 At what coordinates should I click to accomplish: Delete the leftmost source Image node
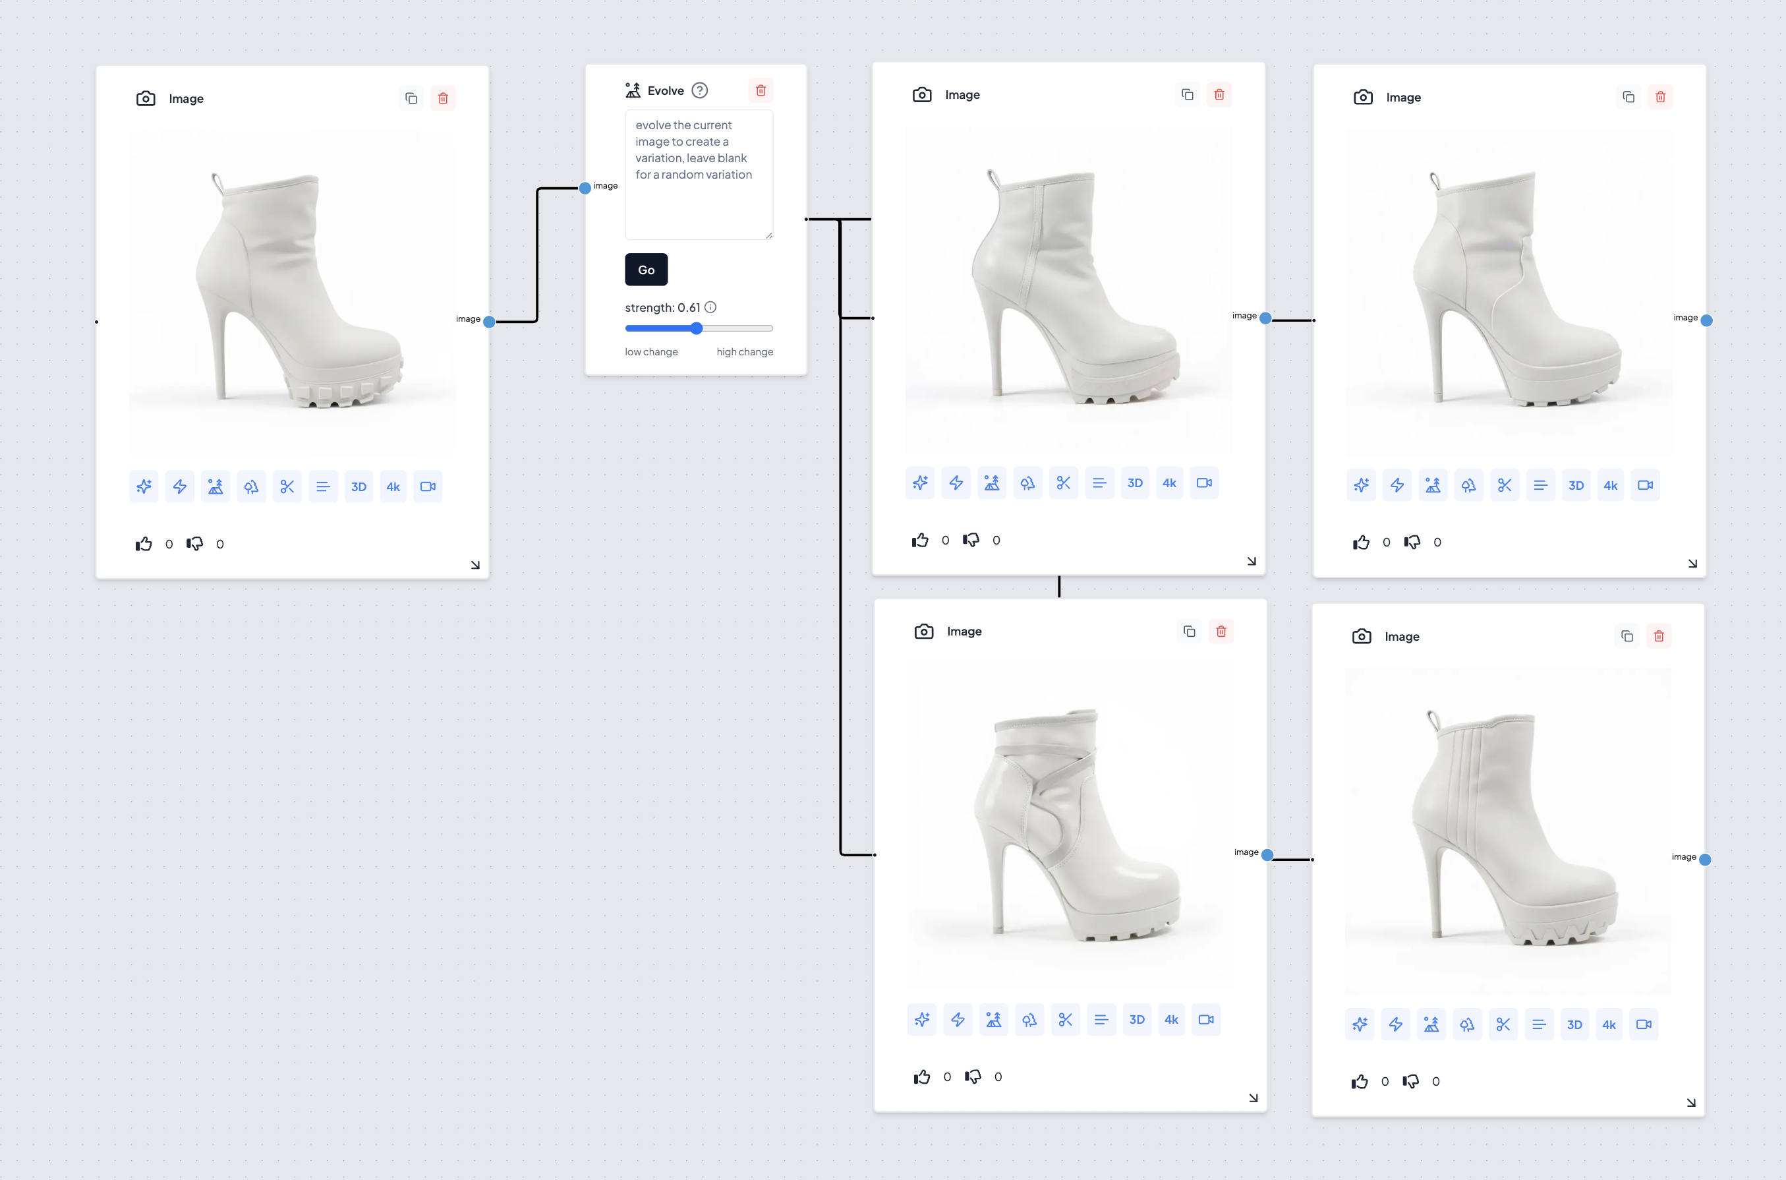(x=443, y=99)
